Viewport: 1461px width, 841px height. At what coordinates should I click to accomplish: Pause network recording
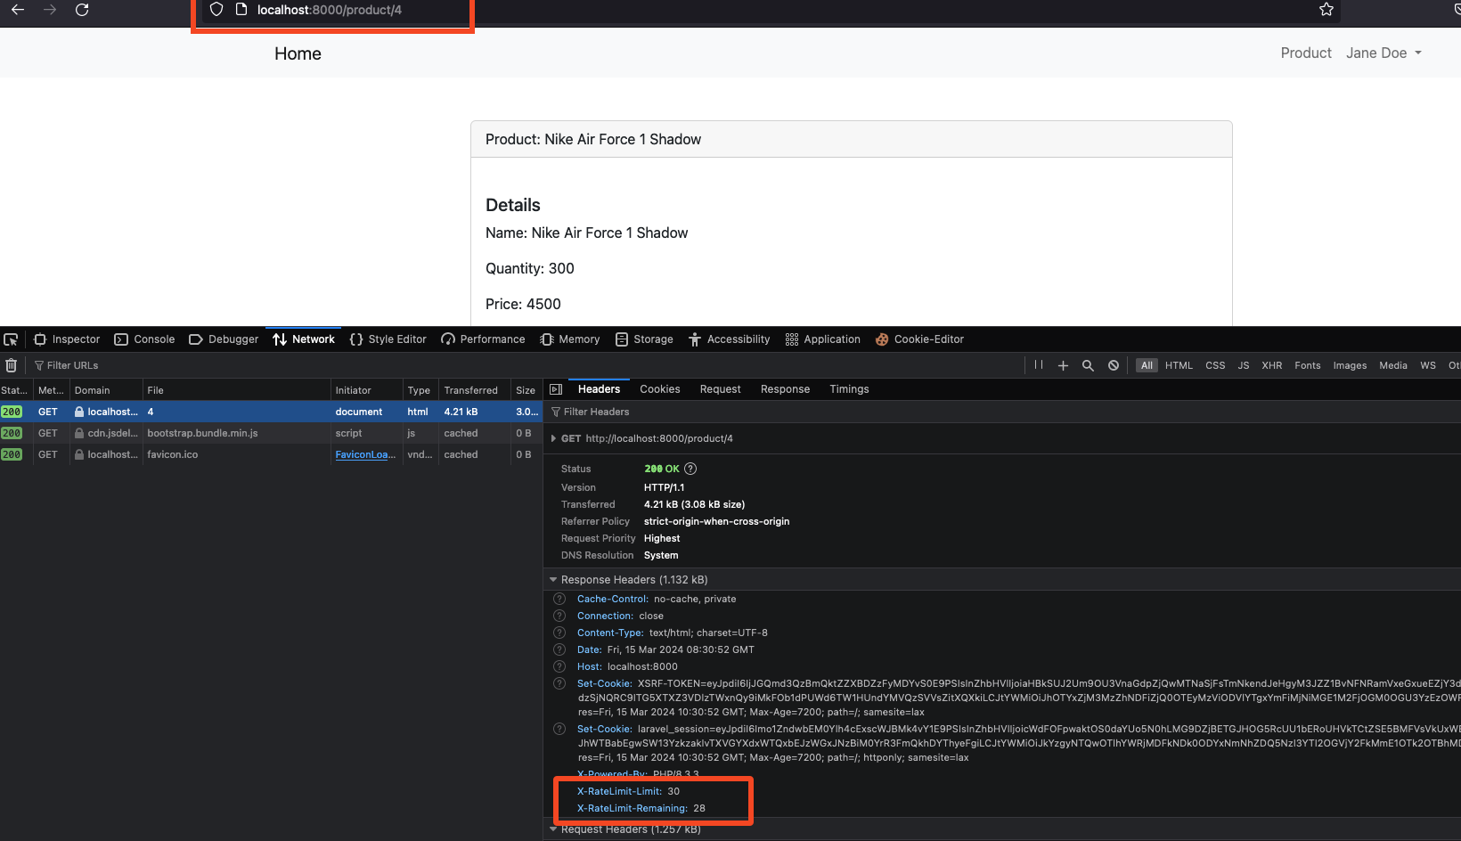[1038, 365]
